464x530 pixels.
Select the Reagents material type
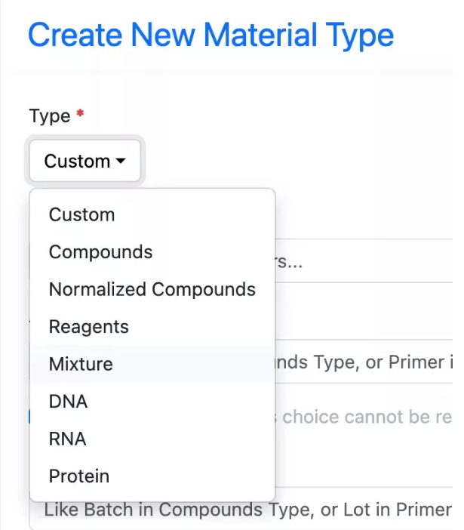pyautogui.click(x=88, y=327)
